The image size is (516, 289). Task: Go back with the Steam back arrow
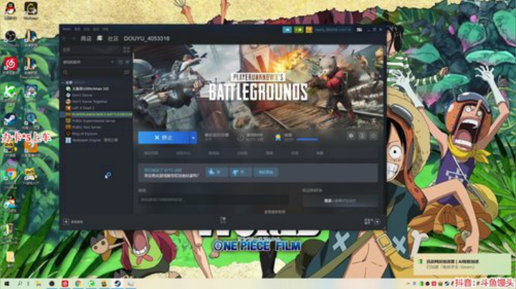click(x=64, y=39)
